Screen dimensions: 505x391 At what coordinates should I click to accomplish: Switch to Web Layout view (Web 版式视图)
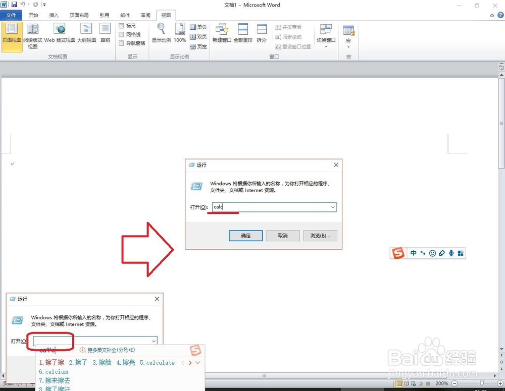point(60,33)
